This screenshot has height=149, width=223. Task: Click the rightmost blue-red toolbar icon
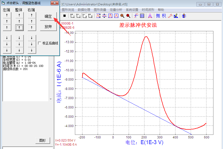pos(184,16)
